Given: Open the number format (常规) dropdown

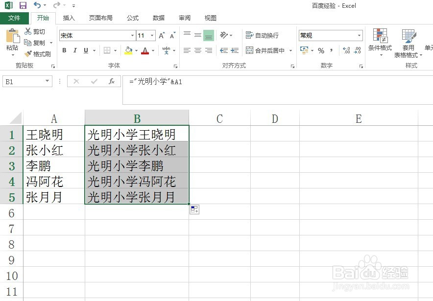Looking at the screenshot, I should (x=360, y=35).
